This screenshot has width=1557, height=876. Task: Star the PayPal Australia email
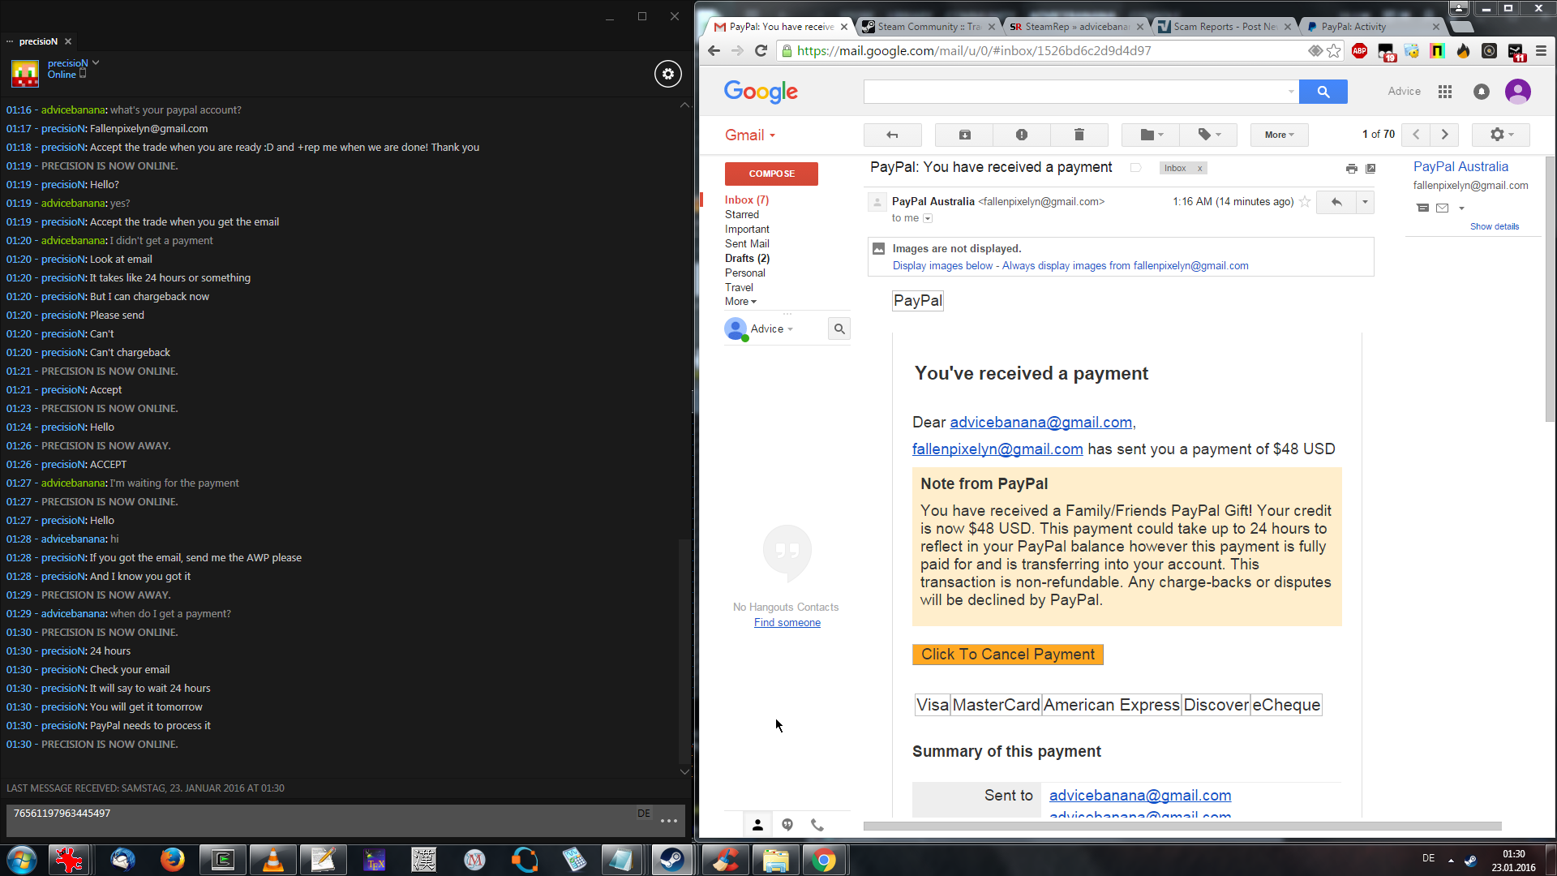click(1305, 202)
